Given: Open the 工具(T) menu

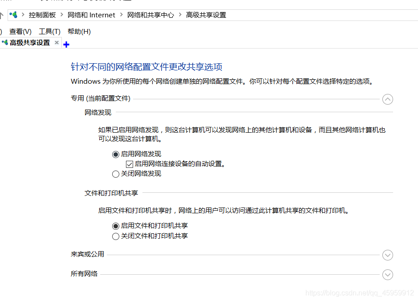Looking at the screenshot, I should click(49, 32).
